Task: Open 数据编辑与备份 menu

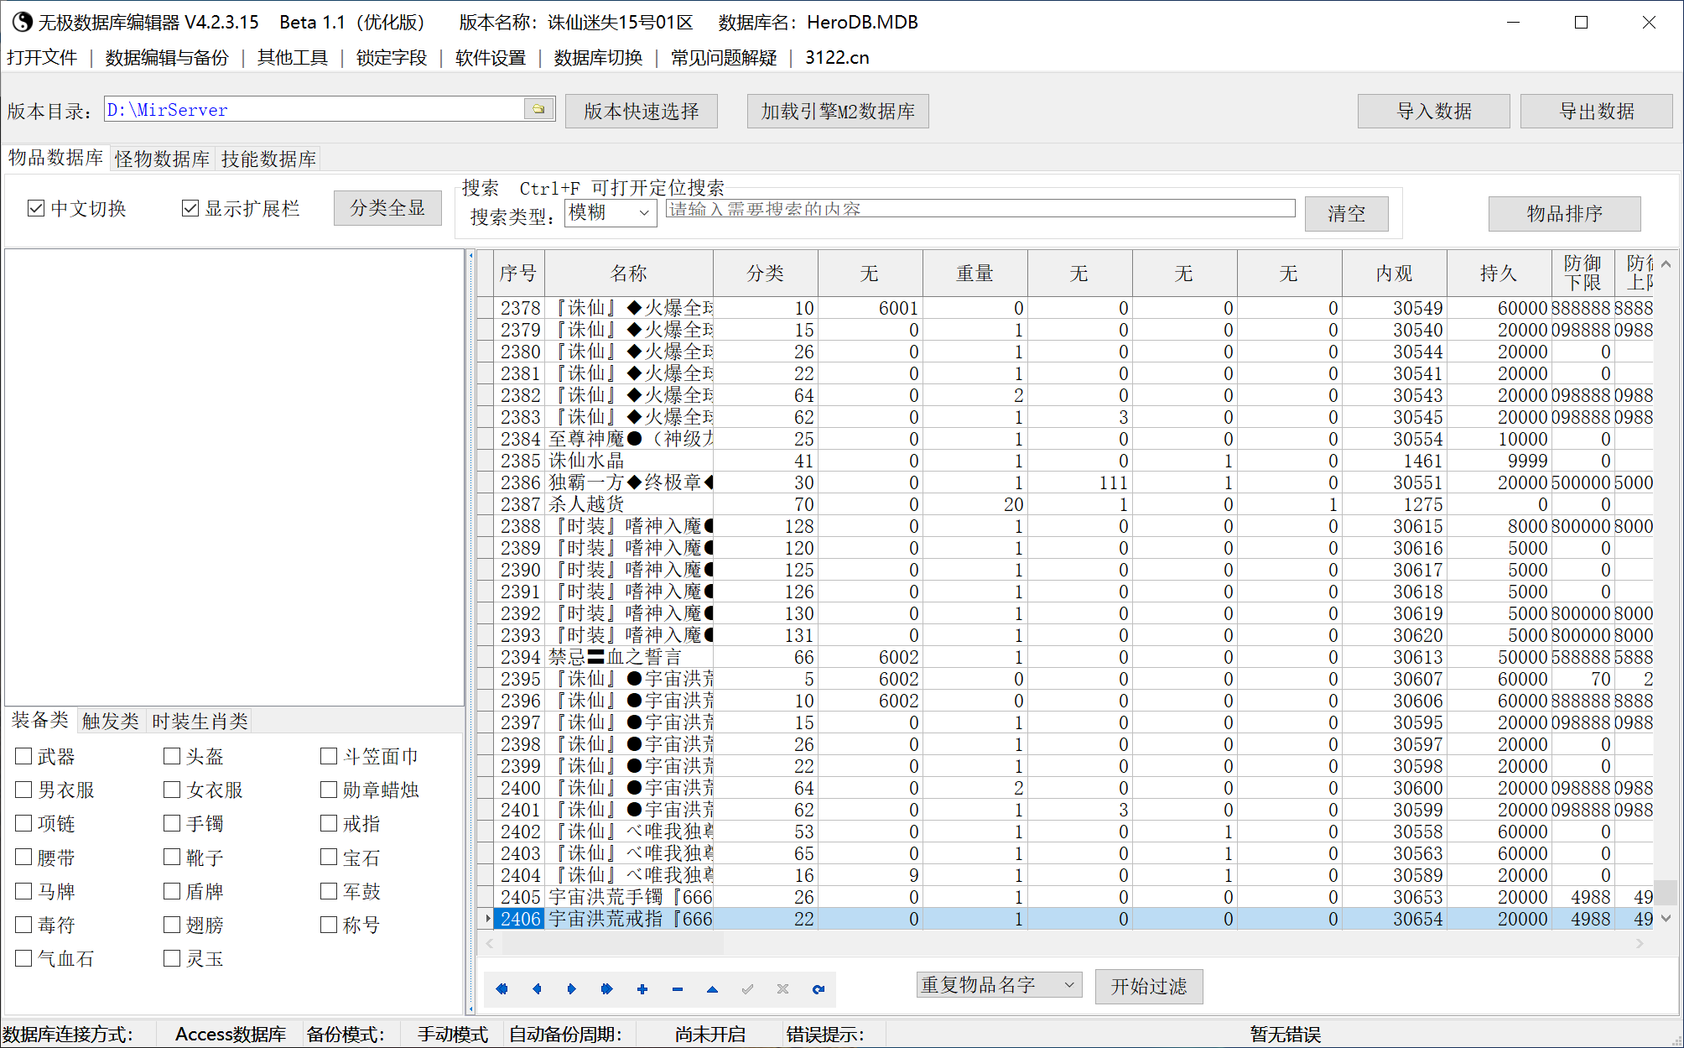Action: [167, 58]
